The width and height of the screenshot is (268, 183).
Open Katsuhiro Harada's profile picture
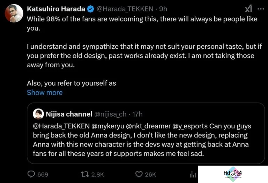tap(14, 13)
